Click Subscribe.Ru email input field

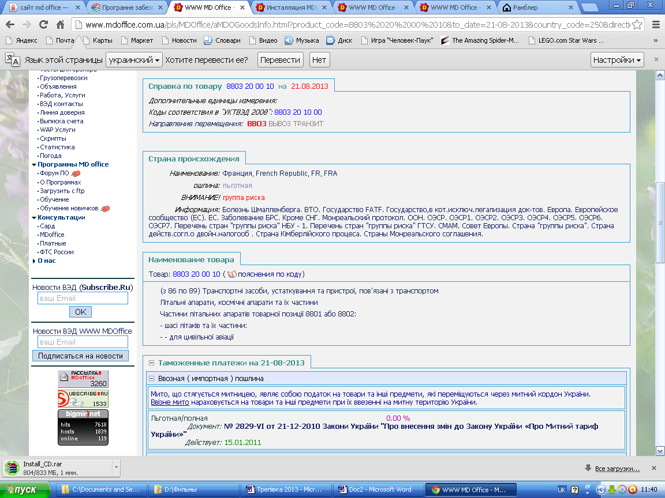(x=83, y=298)
